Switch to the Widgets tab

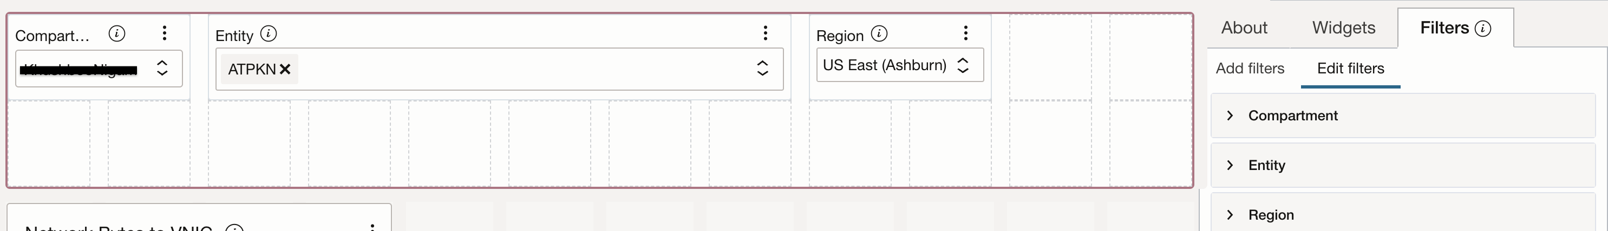point(1343,28)
